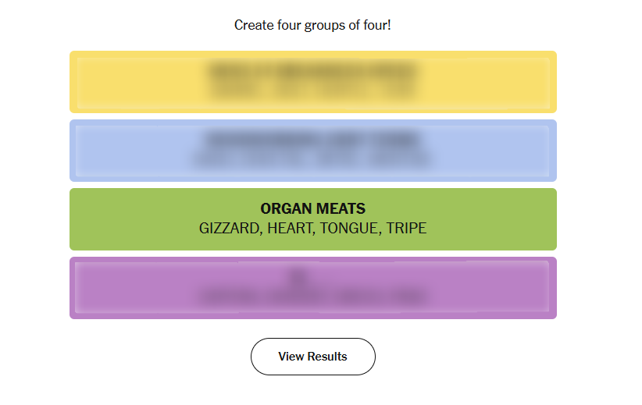Click the blurred word list in yellow bar
Screen dimensions: 642x405
click(312, 91)
